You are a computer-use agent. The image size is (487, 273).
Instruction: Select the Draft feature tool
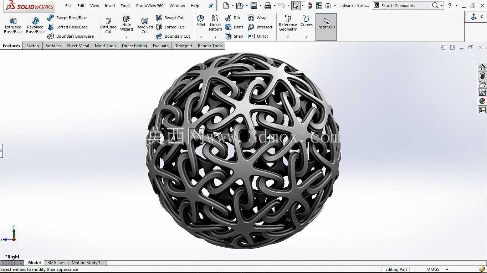tap(234, 27)
